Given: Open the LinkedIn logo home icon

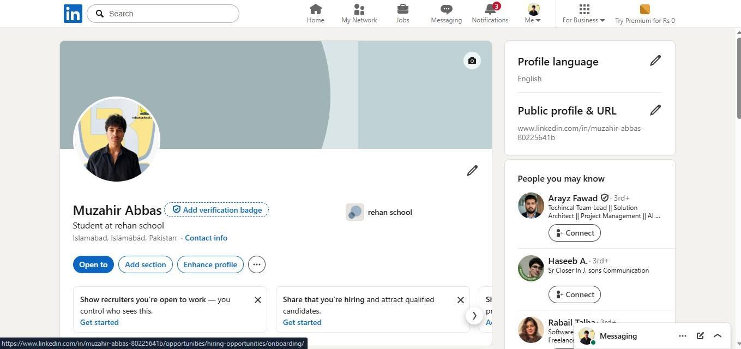Looking at the screenshot, I should pyautogui.click(x=73, y=14).
